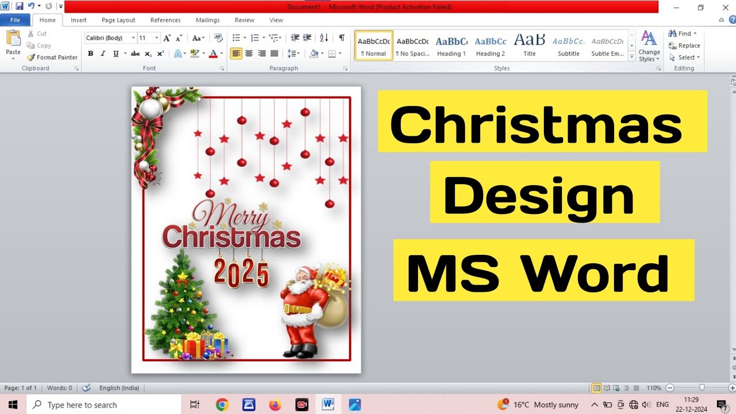Viewport: 736px width, 414px height.
Task: Expand the Styles gallery More arrow
Action: click(632, 57)
